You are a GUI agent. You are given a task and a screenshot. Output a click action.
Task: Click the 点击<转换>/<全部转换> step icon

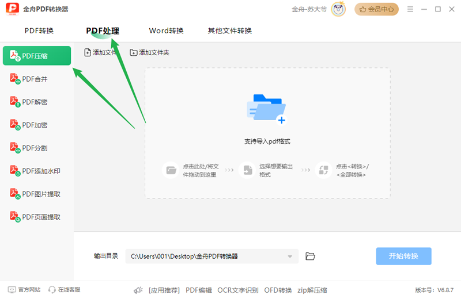323,170
